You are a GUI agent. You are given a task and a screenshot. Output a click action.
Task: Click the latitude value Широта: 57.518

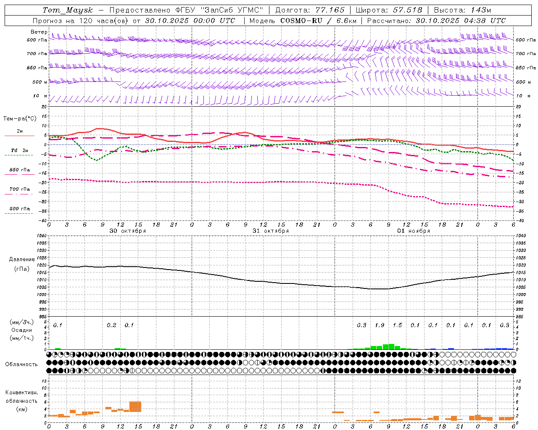coord(389,10)
